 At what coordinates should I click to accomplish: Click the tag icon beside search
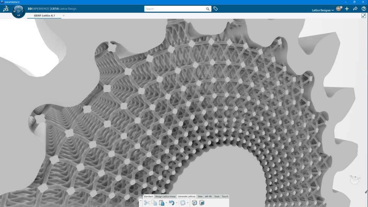(215, 9)
